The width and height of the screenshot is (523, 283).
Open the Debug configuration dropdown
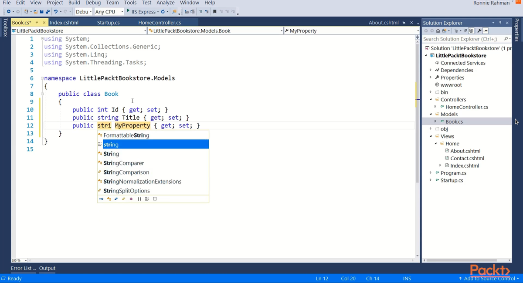pos(84,12)
